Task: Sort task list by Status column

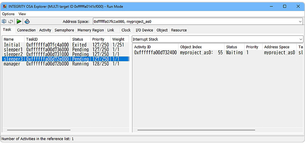Action: click(80, 39)
